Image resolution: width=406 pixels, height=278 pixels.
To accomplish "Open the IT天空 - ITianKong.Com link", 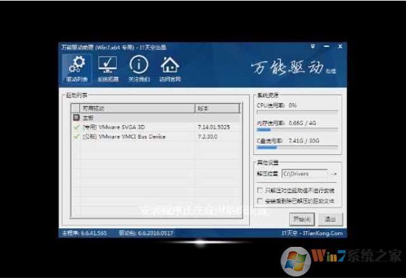I will (312, 233).
